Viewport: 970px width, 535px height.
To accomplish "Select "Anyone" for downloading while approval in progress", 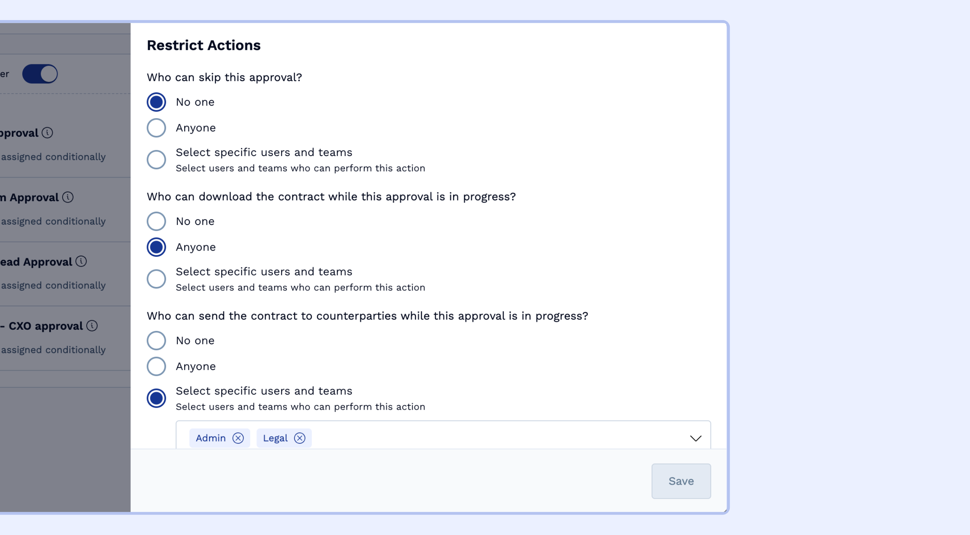I will (x=156, y=247).
